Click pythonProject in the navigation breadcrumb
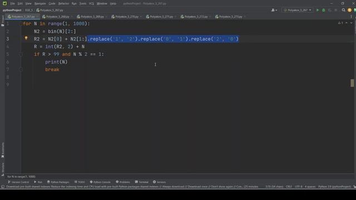 12,10
